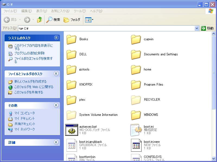
Task: Open the ファイル (File) menu
Action: (x=10, y=11)
